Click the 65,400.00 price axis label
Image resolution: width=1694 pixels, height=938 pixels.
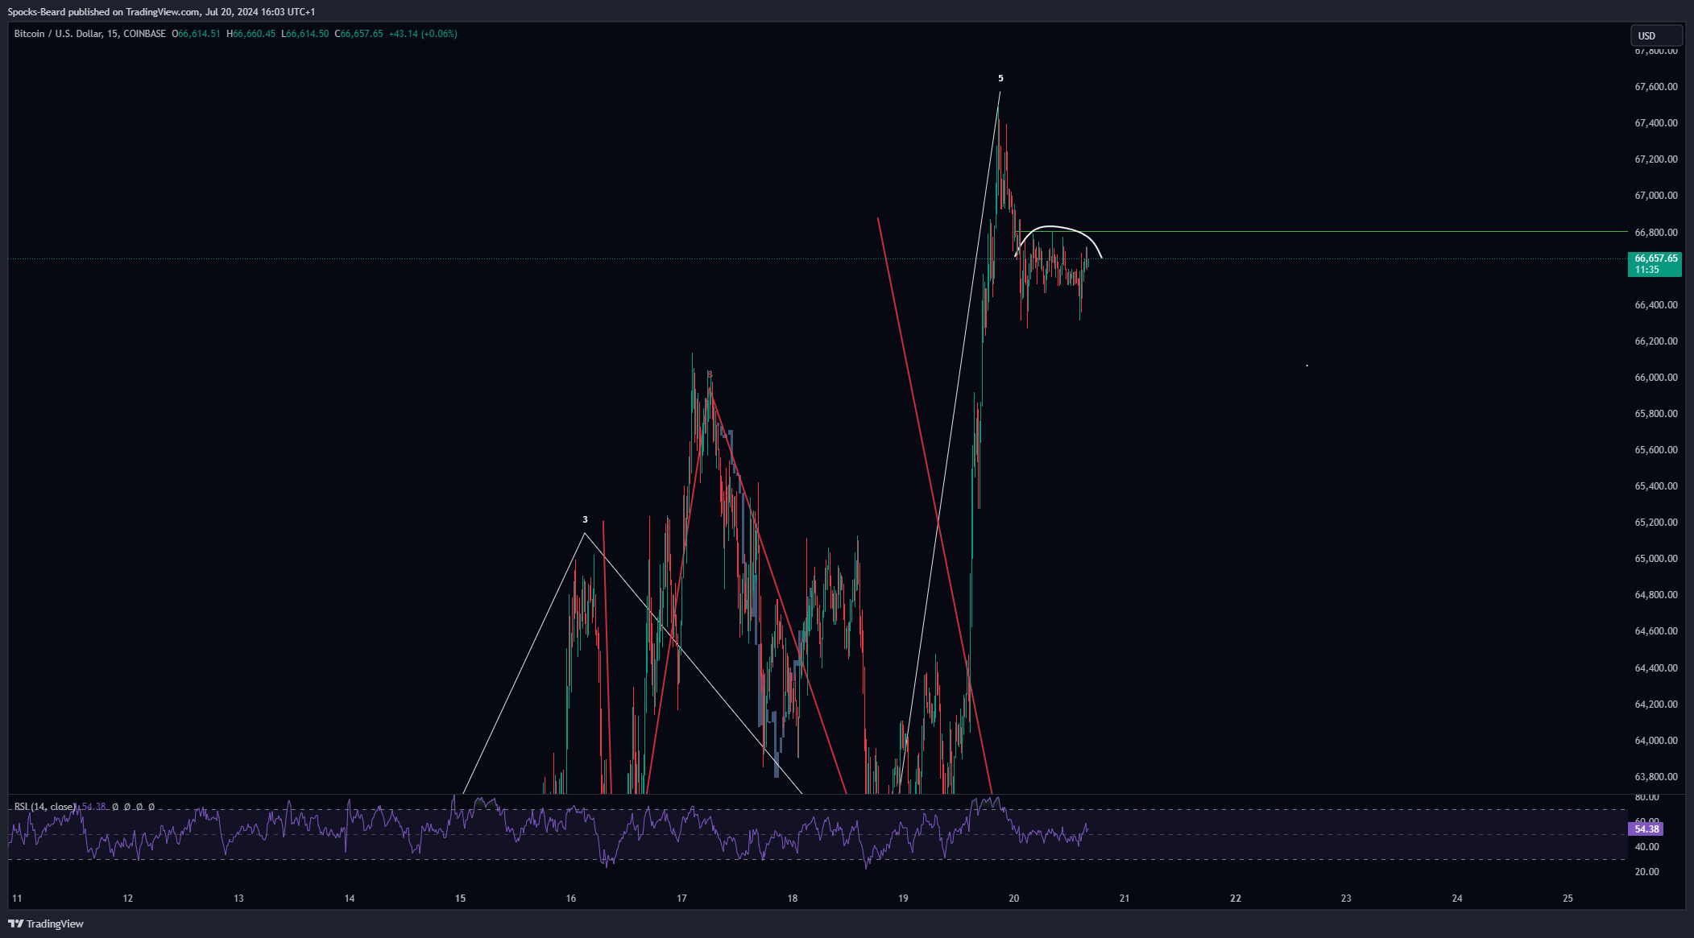[x=1656, y=486]
